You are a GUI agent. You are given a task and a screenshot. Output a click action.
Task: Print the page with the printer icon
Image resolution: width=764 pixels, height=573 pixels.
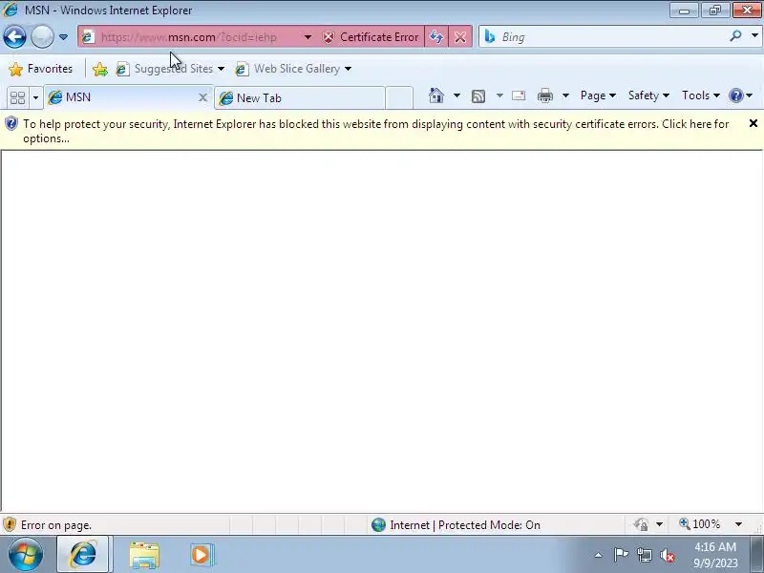click(x=544, y=95)
